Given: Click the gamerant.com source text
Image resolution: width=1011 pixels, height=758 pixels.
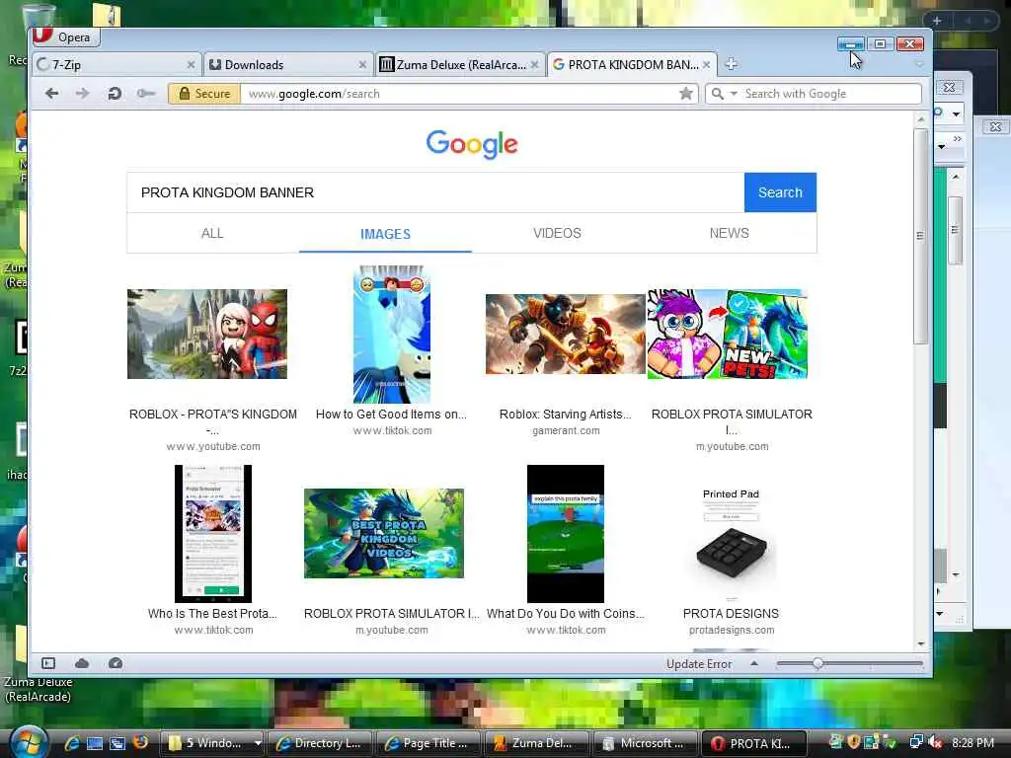Looking at the screenshot, I should point(566,430).
